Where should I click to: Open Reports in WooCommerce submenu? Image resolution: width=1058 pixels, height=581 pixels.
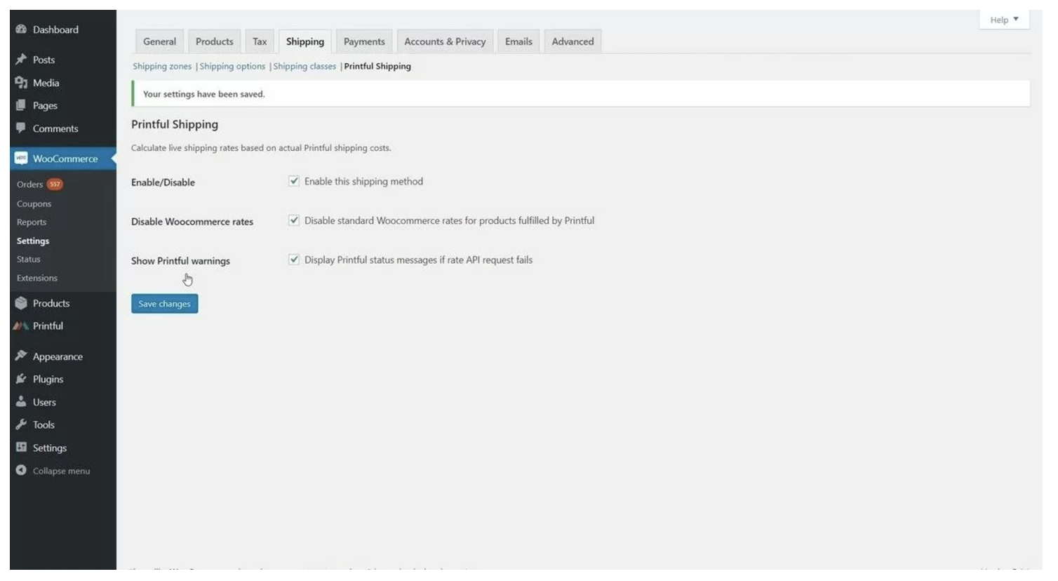[x=32, y=222]
